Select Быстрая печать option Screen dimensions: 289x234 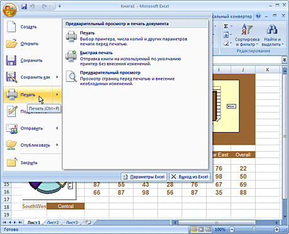pos(136,58)
